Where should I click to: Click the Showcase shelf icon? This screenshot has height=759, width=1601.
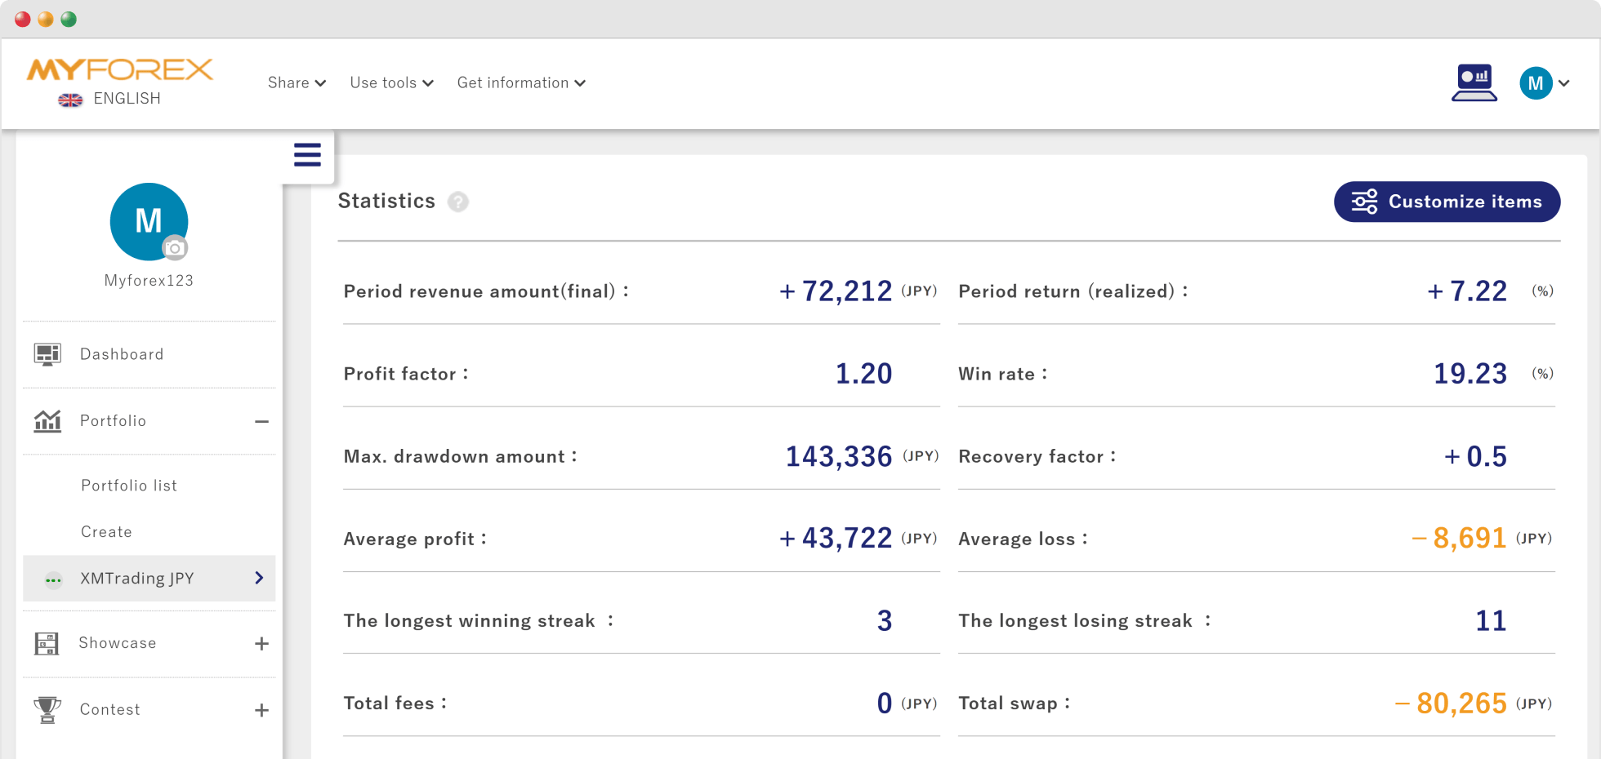coord(47,644)
